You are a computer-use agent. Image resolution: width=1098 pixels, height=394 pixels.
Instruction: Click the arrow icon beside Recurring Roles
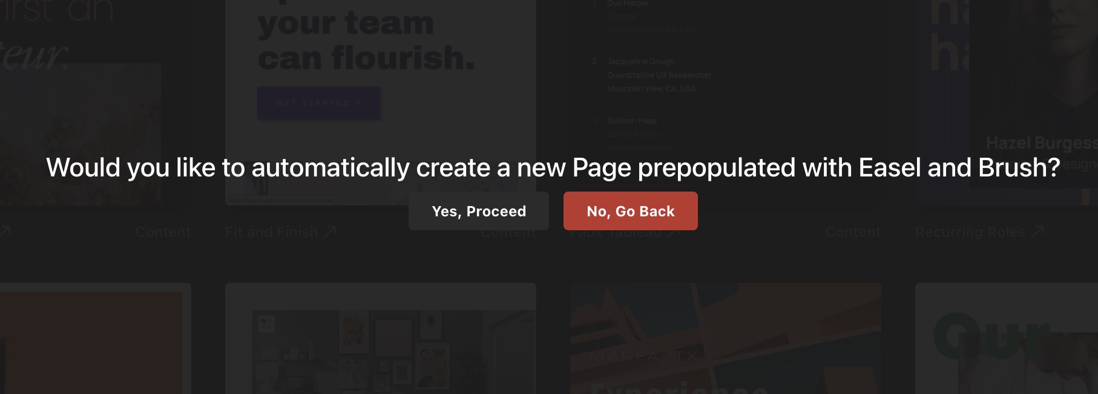1037,231
